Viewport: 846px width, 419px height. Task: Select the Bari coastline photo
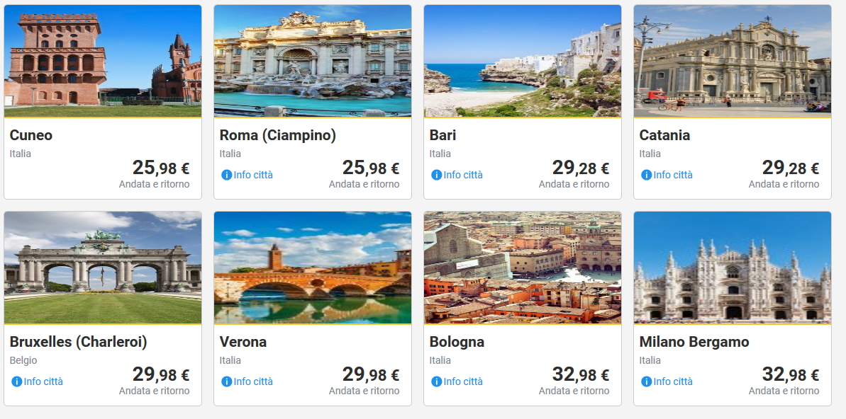coord(523,61)
